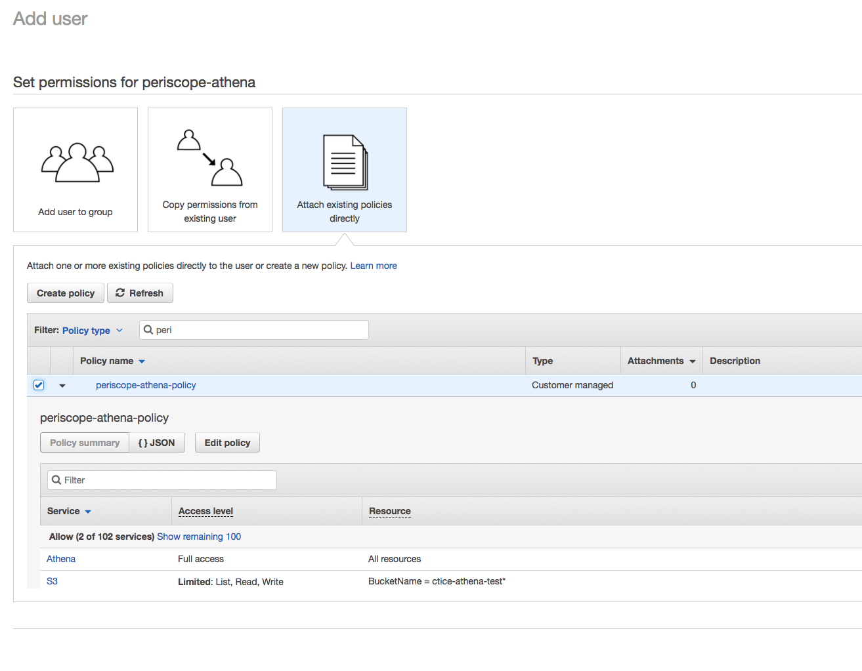This screenshot has width=862, height=671.
Task: Select the Add user to group card
Action: 75,170
